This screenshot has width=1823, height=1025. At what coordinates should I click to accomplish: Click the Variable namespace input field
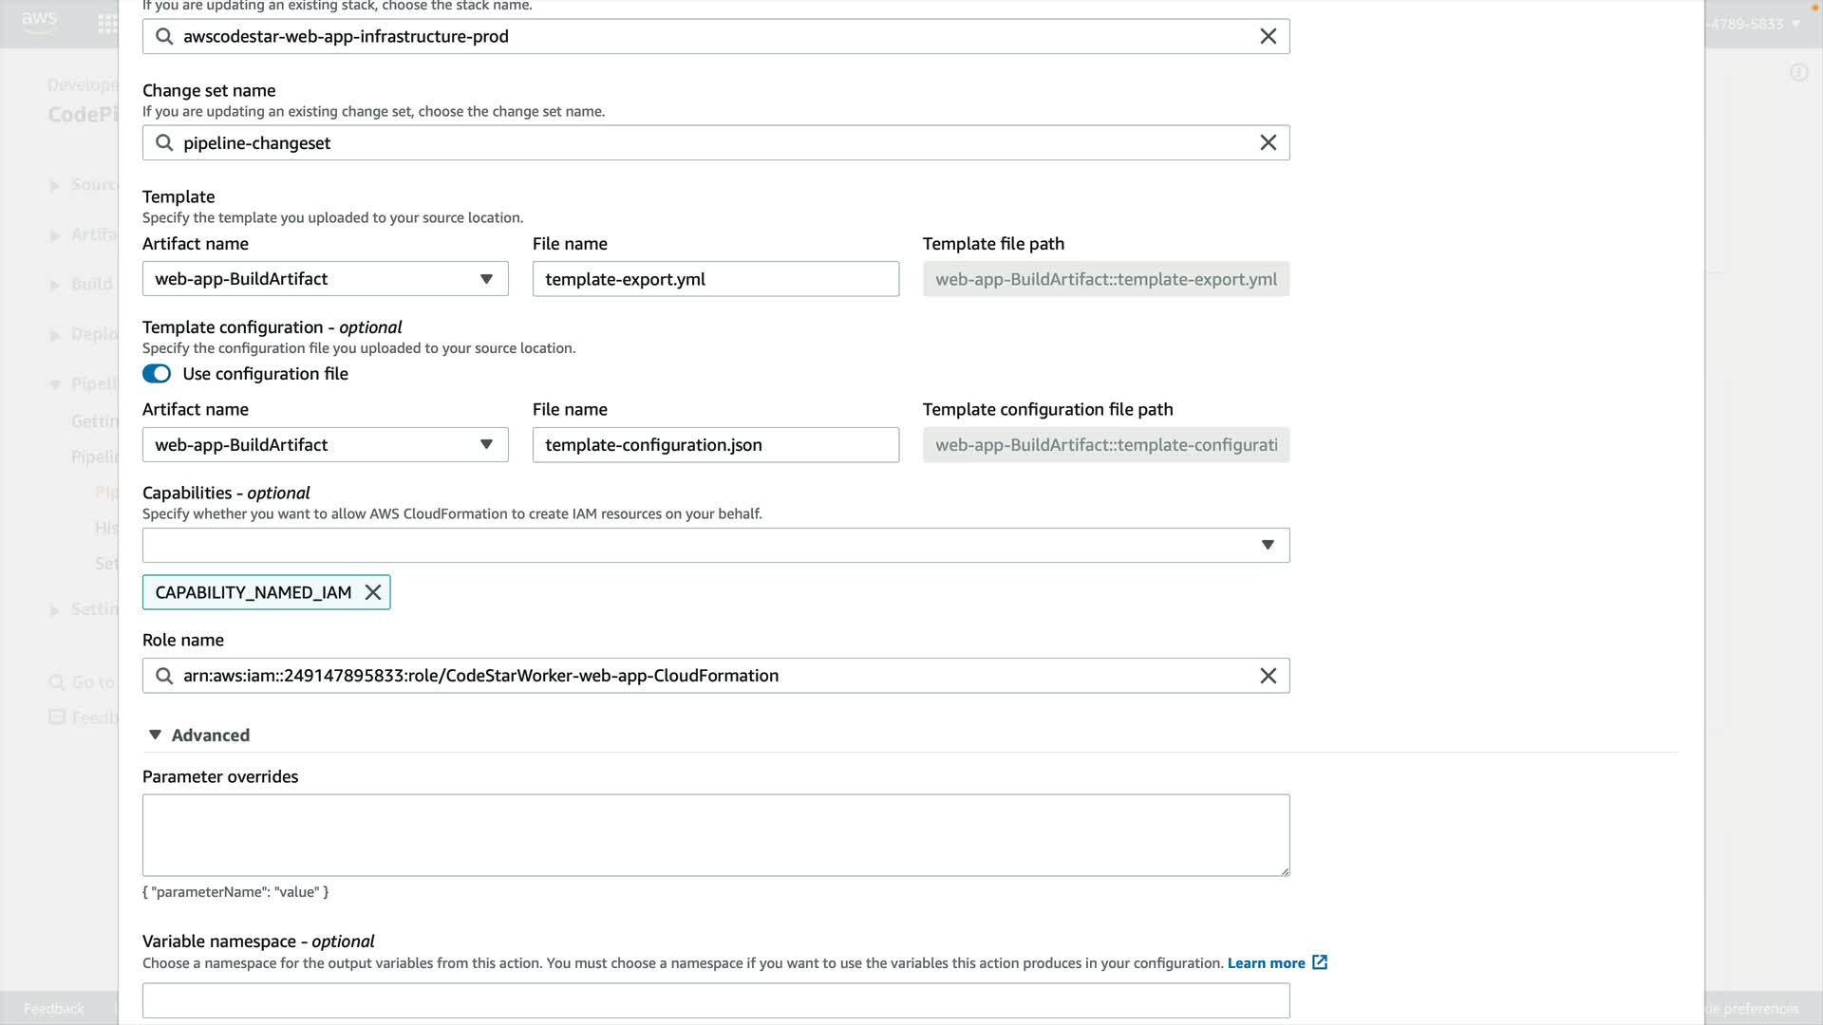click(x=716, y=1000)
